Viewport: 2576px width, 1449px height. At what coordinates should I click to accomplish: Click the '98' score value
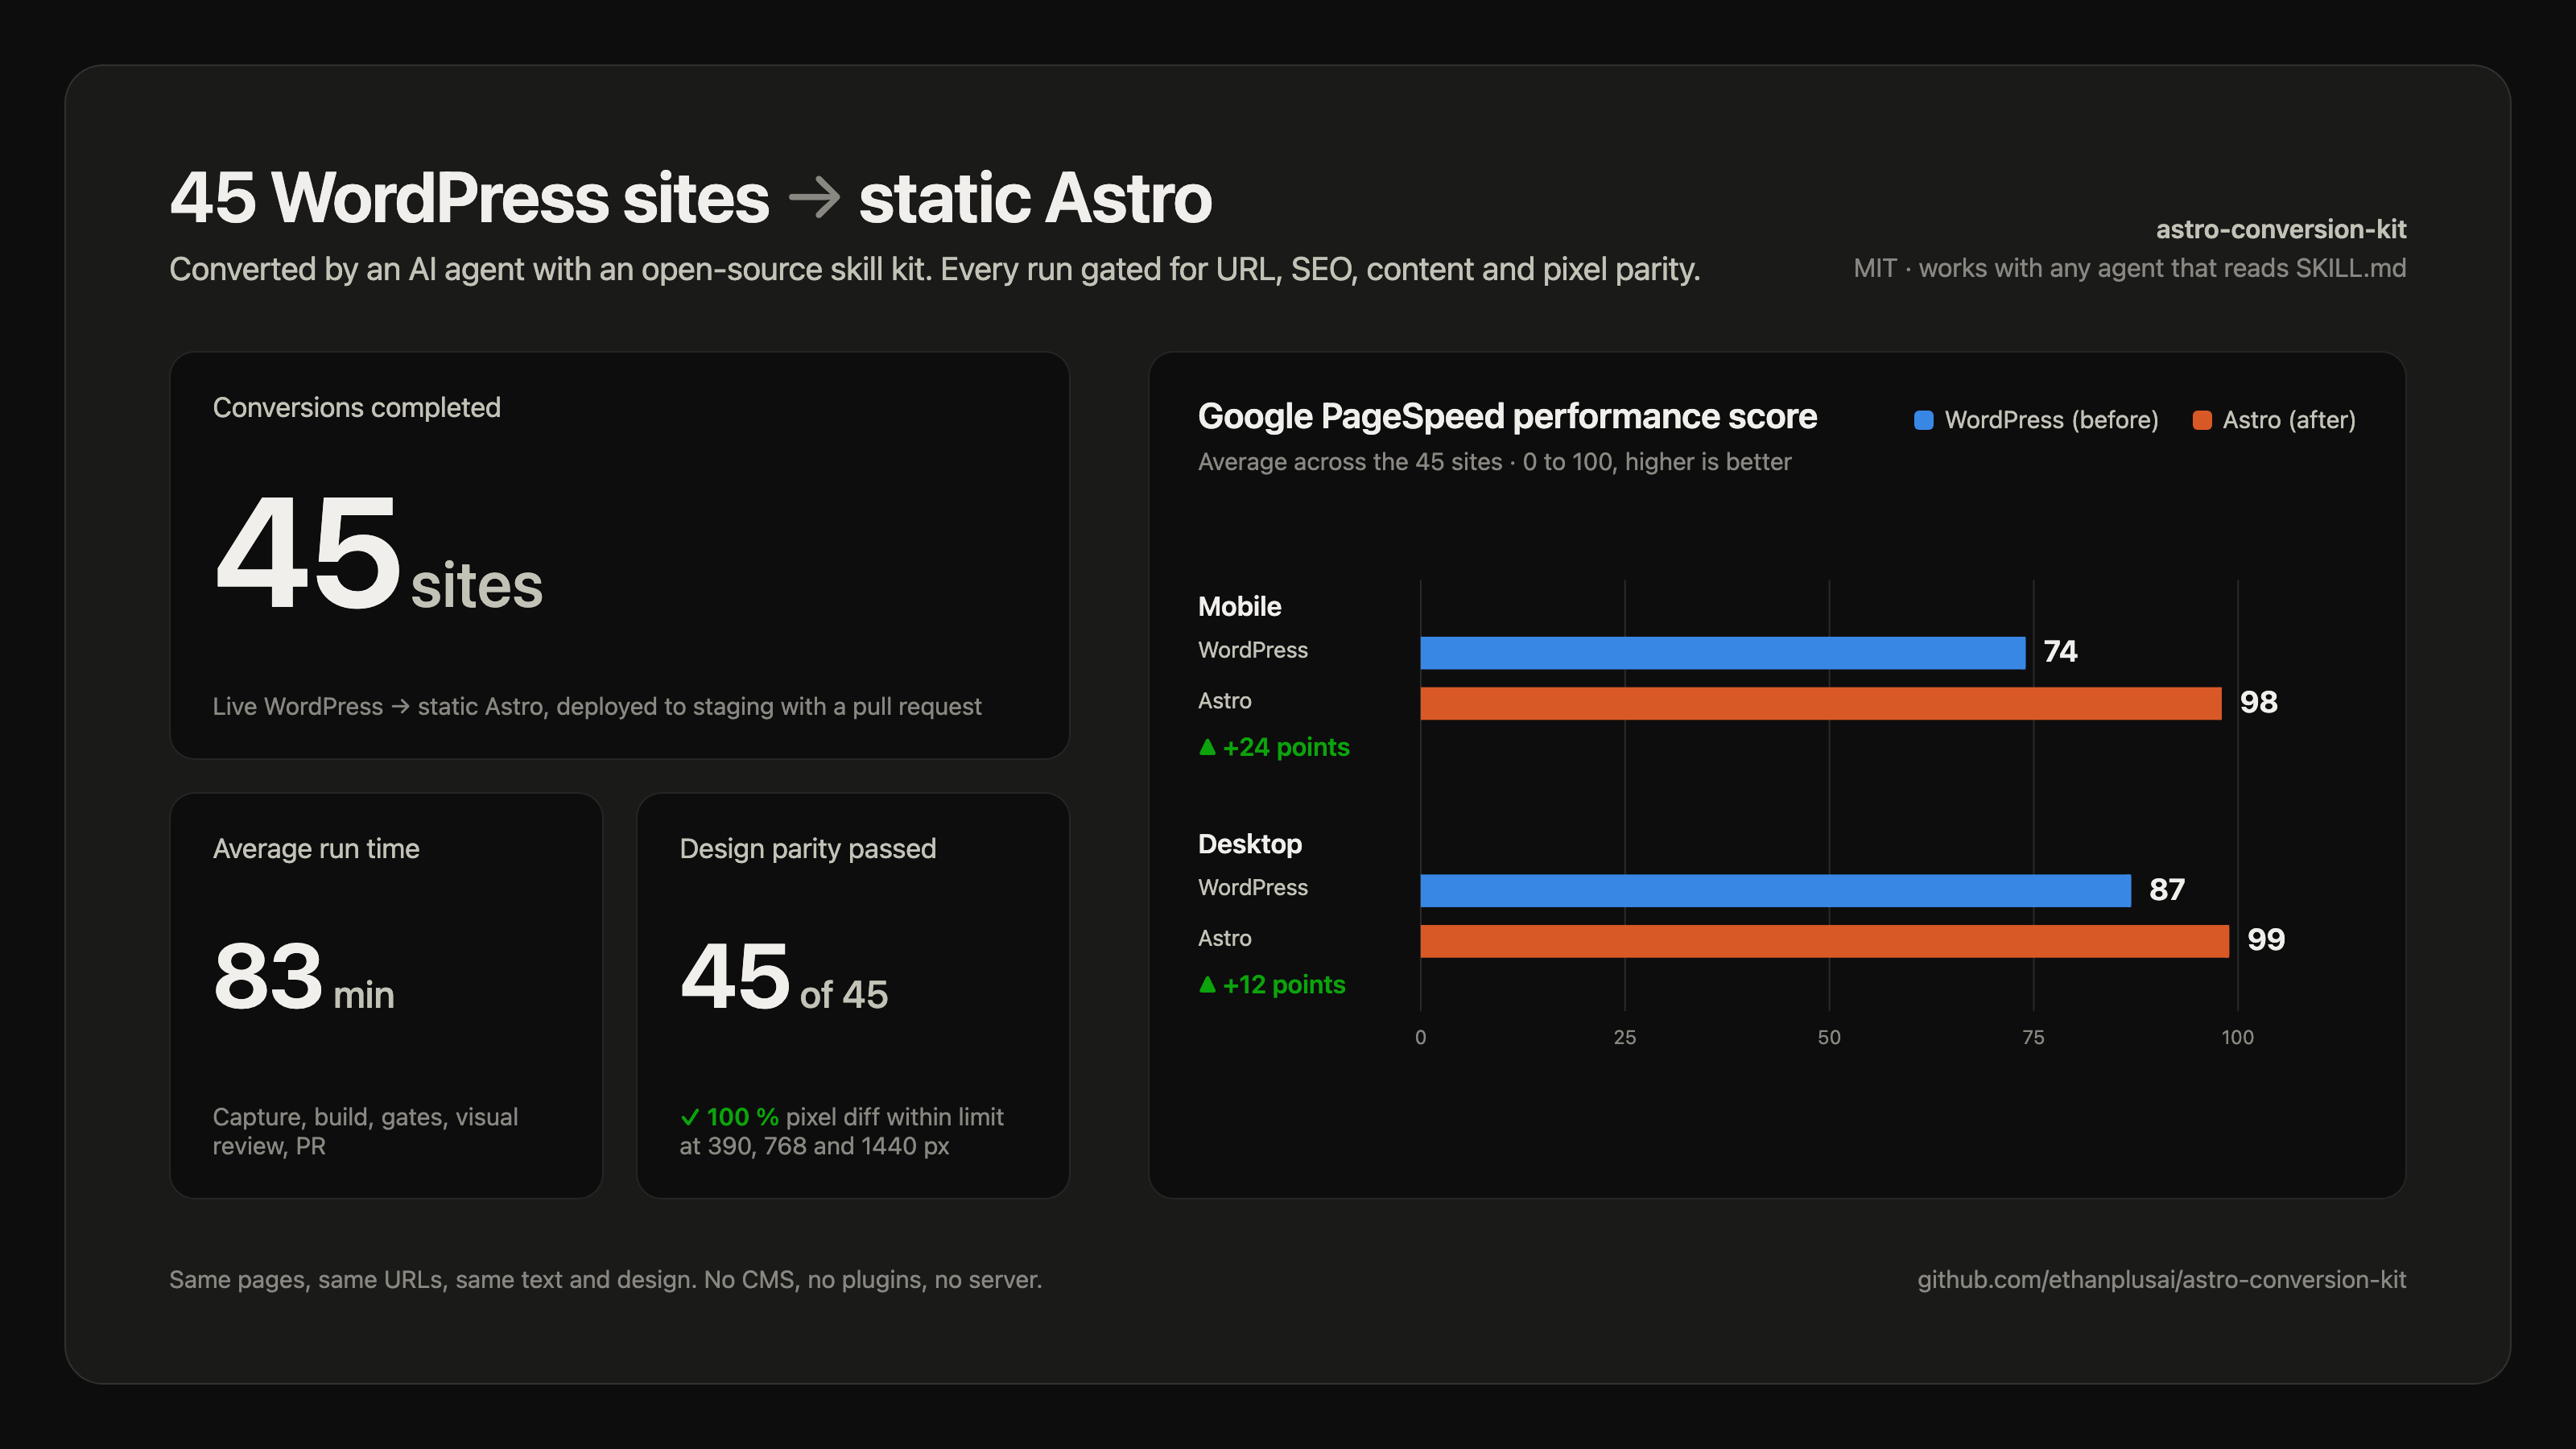click(x=2258, y=702)
